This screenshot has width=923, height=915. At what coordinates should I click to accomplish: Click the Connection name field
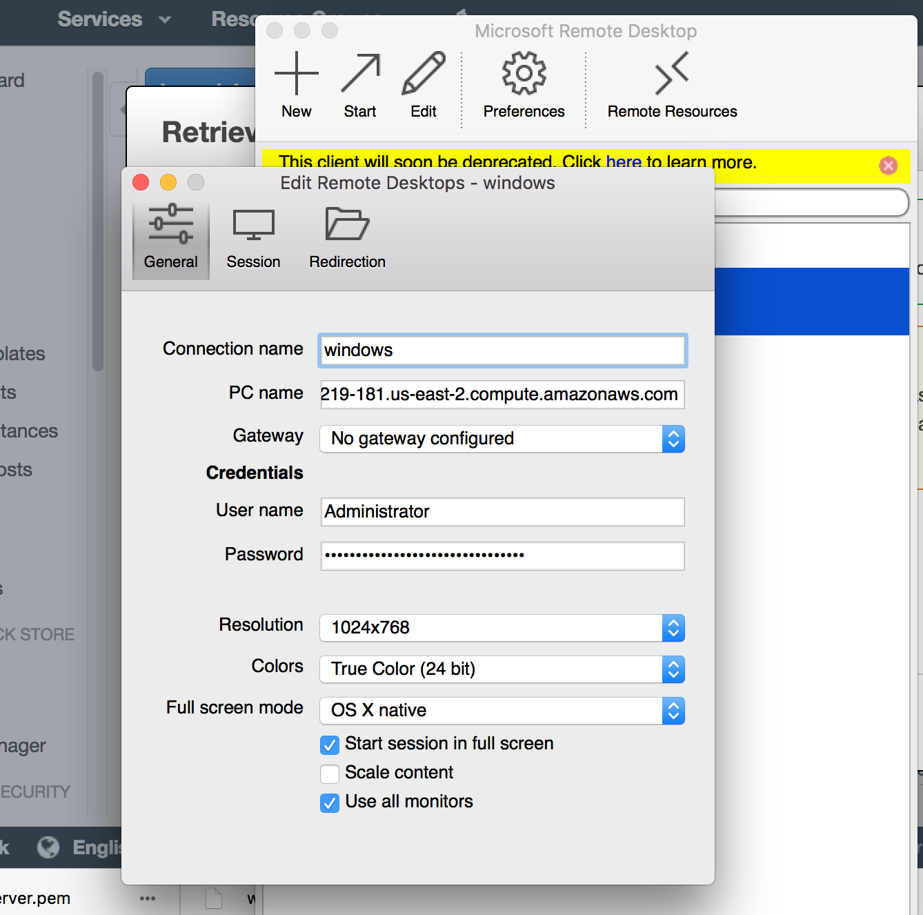[x=503, y=351]
